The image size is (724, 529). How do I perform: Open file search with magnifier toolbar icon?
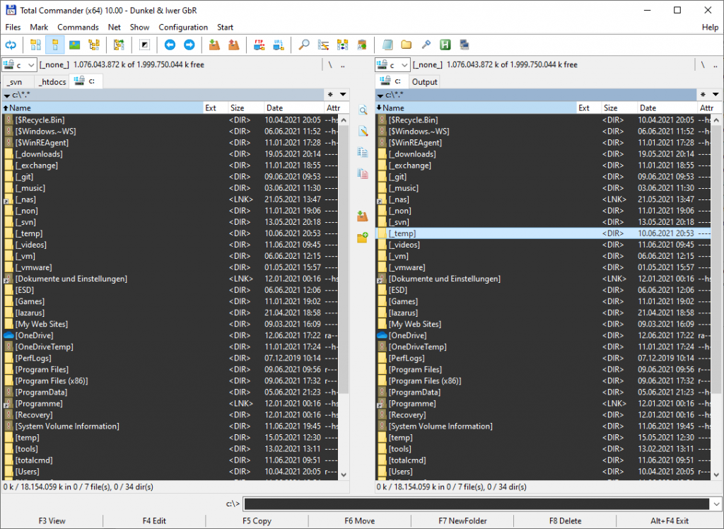click(x=303, y=45)
